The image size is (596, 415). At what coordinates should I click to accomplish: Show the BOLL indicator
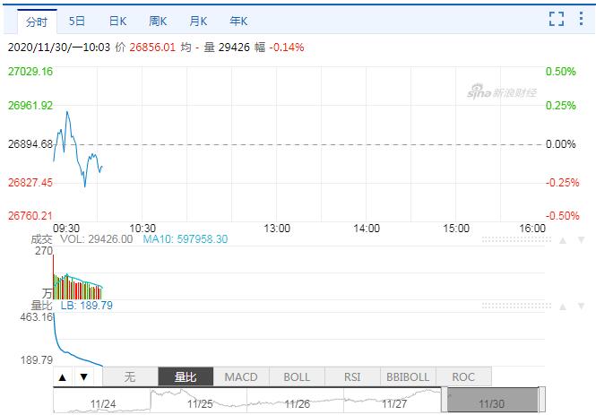[x=297, y=377]
